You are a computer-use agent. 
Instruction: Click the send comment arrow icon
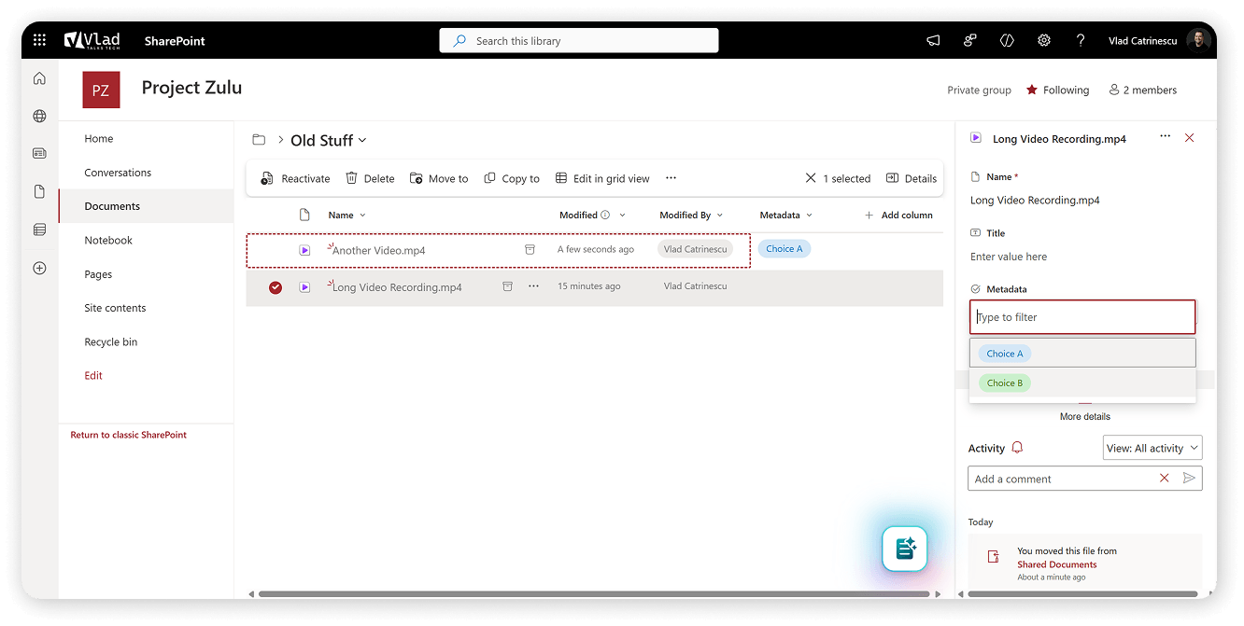coord(1189,479)
